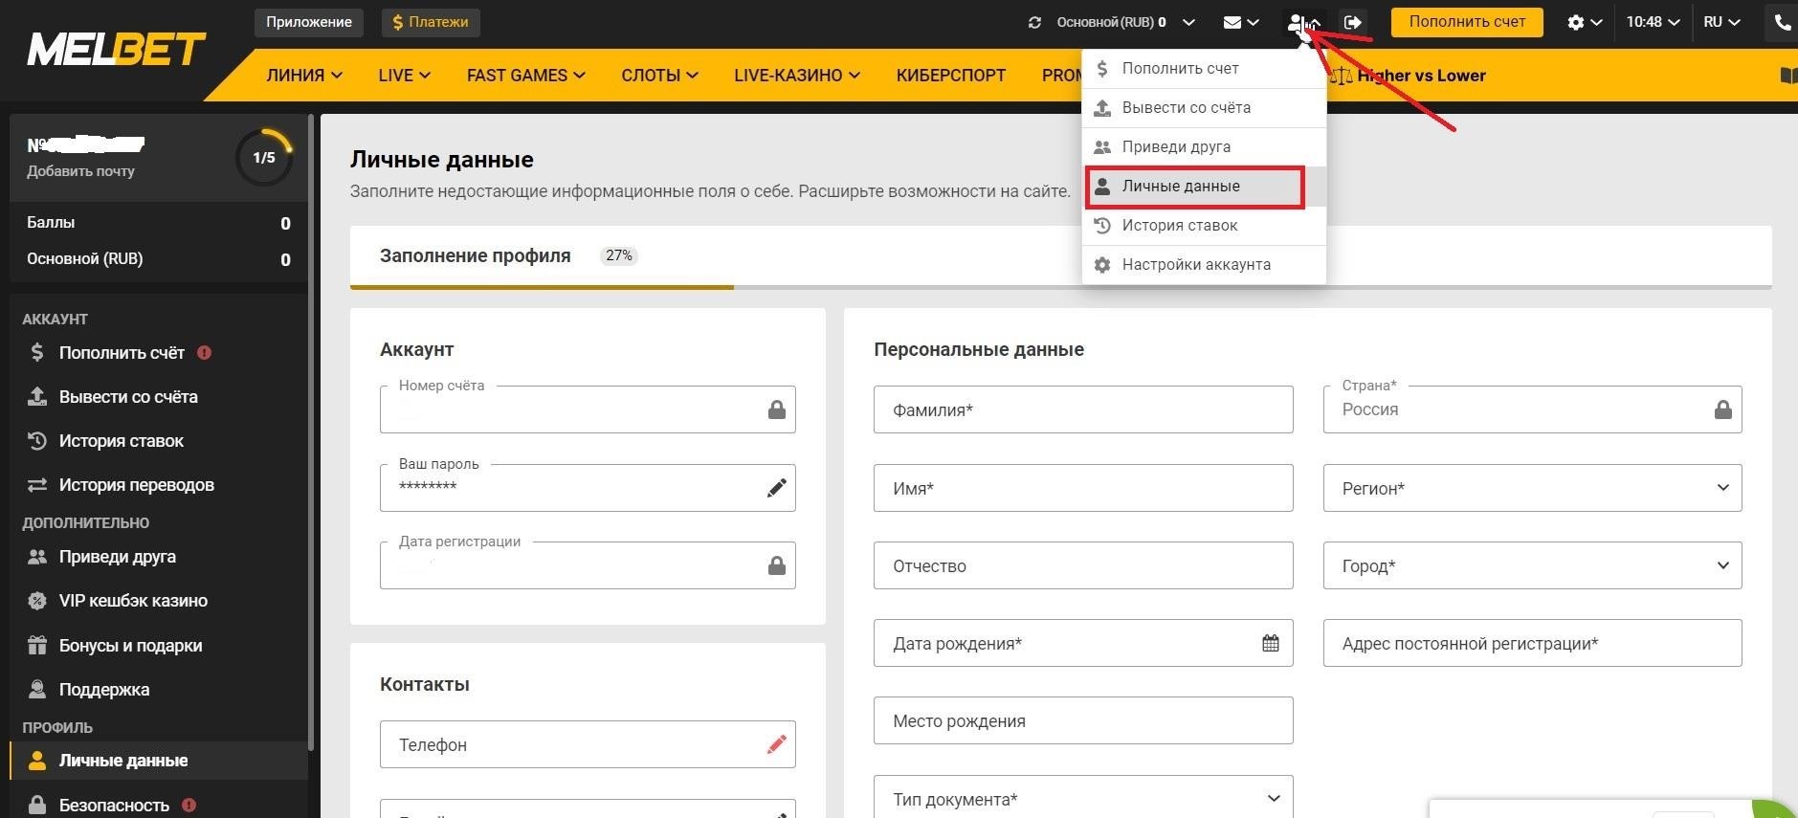
Task: Expand the LIVE menu
Action: pyautogui.click(x=404, y=75)
